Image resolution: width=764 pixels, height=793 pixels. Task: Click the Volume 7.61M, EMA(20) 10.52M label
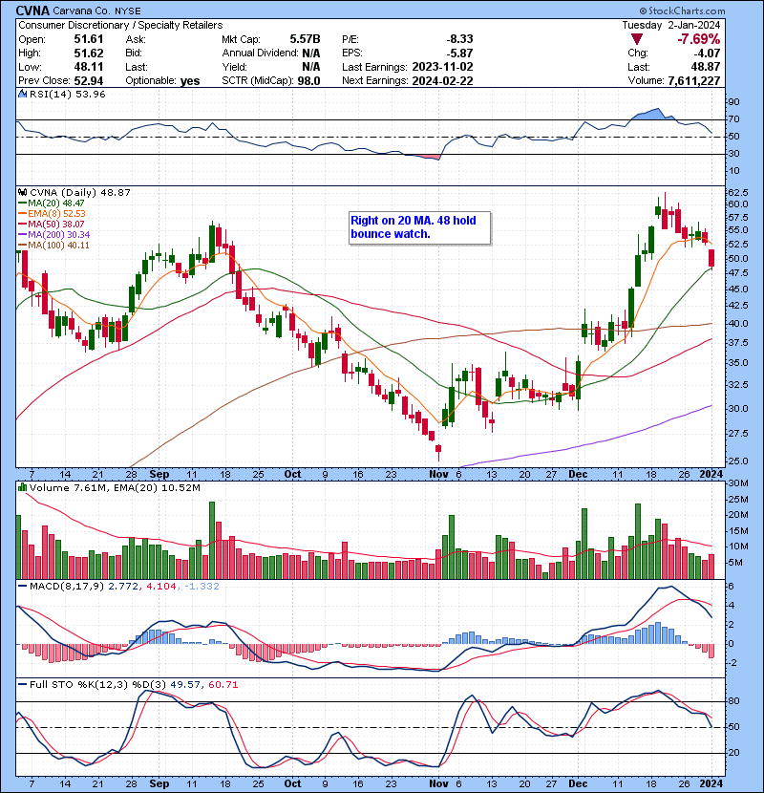tap(115, 487)
